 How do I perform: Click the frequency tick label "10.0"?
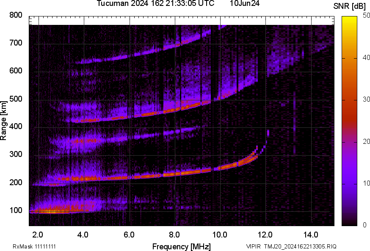coord(220,235)
